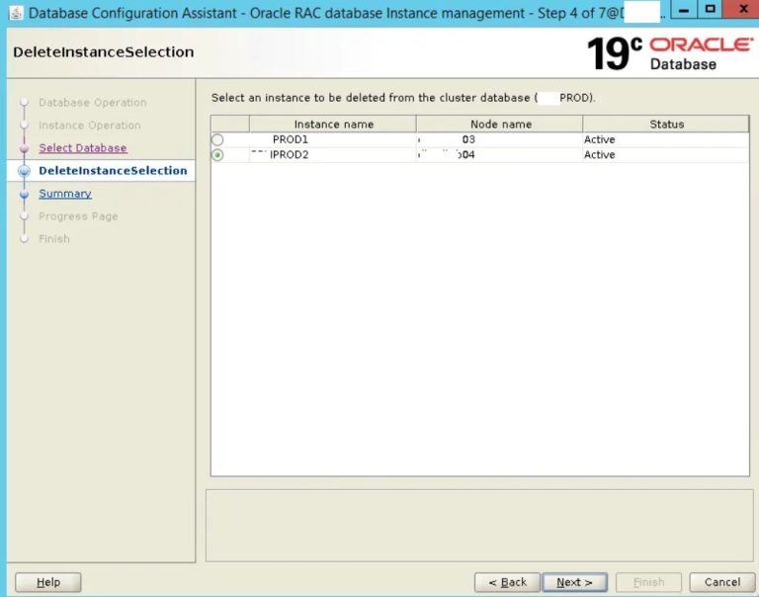The width and height of the screenshot is (759, 597).
Task: Sort by the Status column header
Action: tap(666, 125)
